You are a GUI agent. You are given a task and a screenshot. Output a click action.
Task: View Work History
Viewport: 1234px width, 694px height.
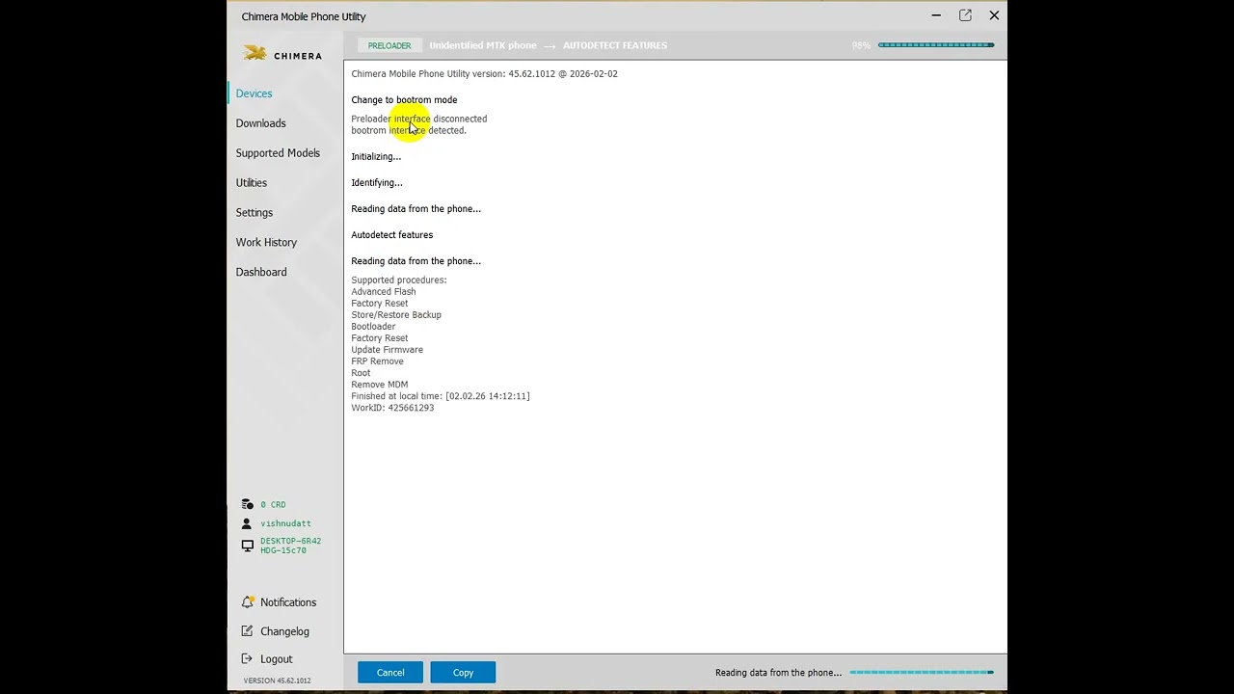click(x=266, y=243)
